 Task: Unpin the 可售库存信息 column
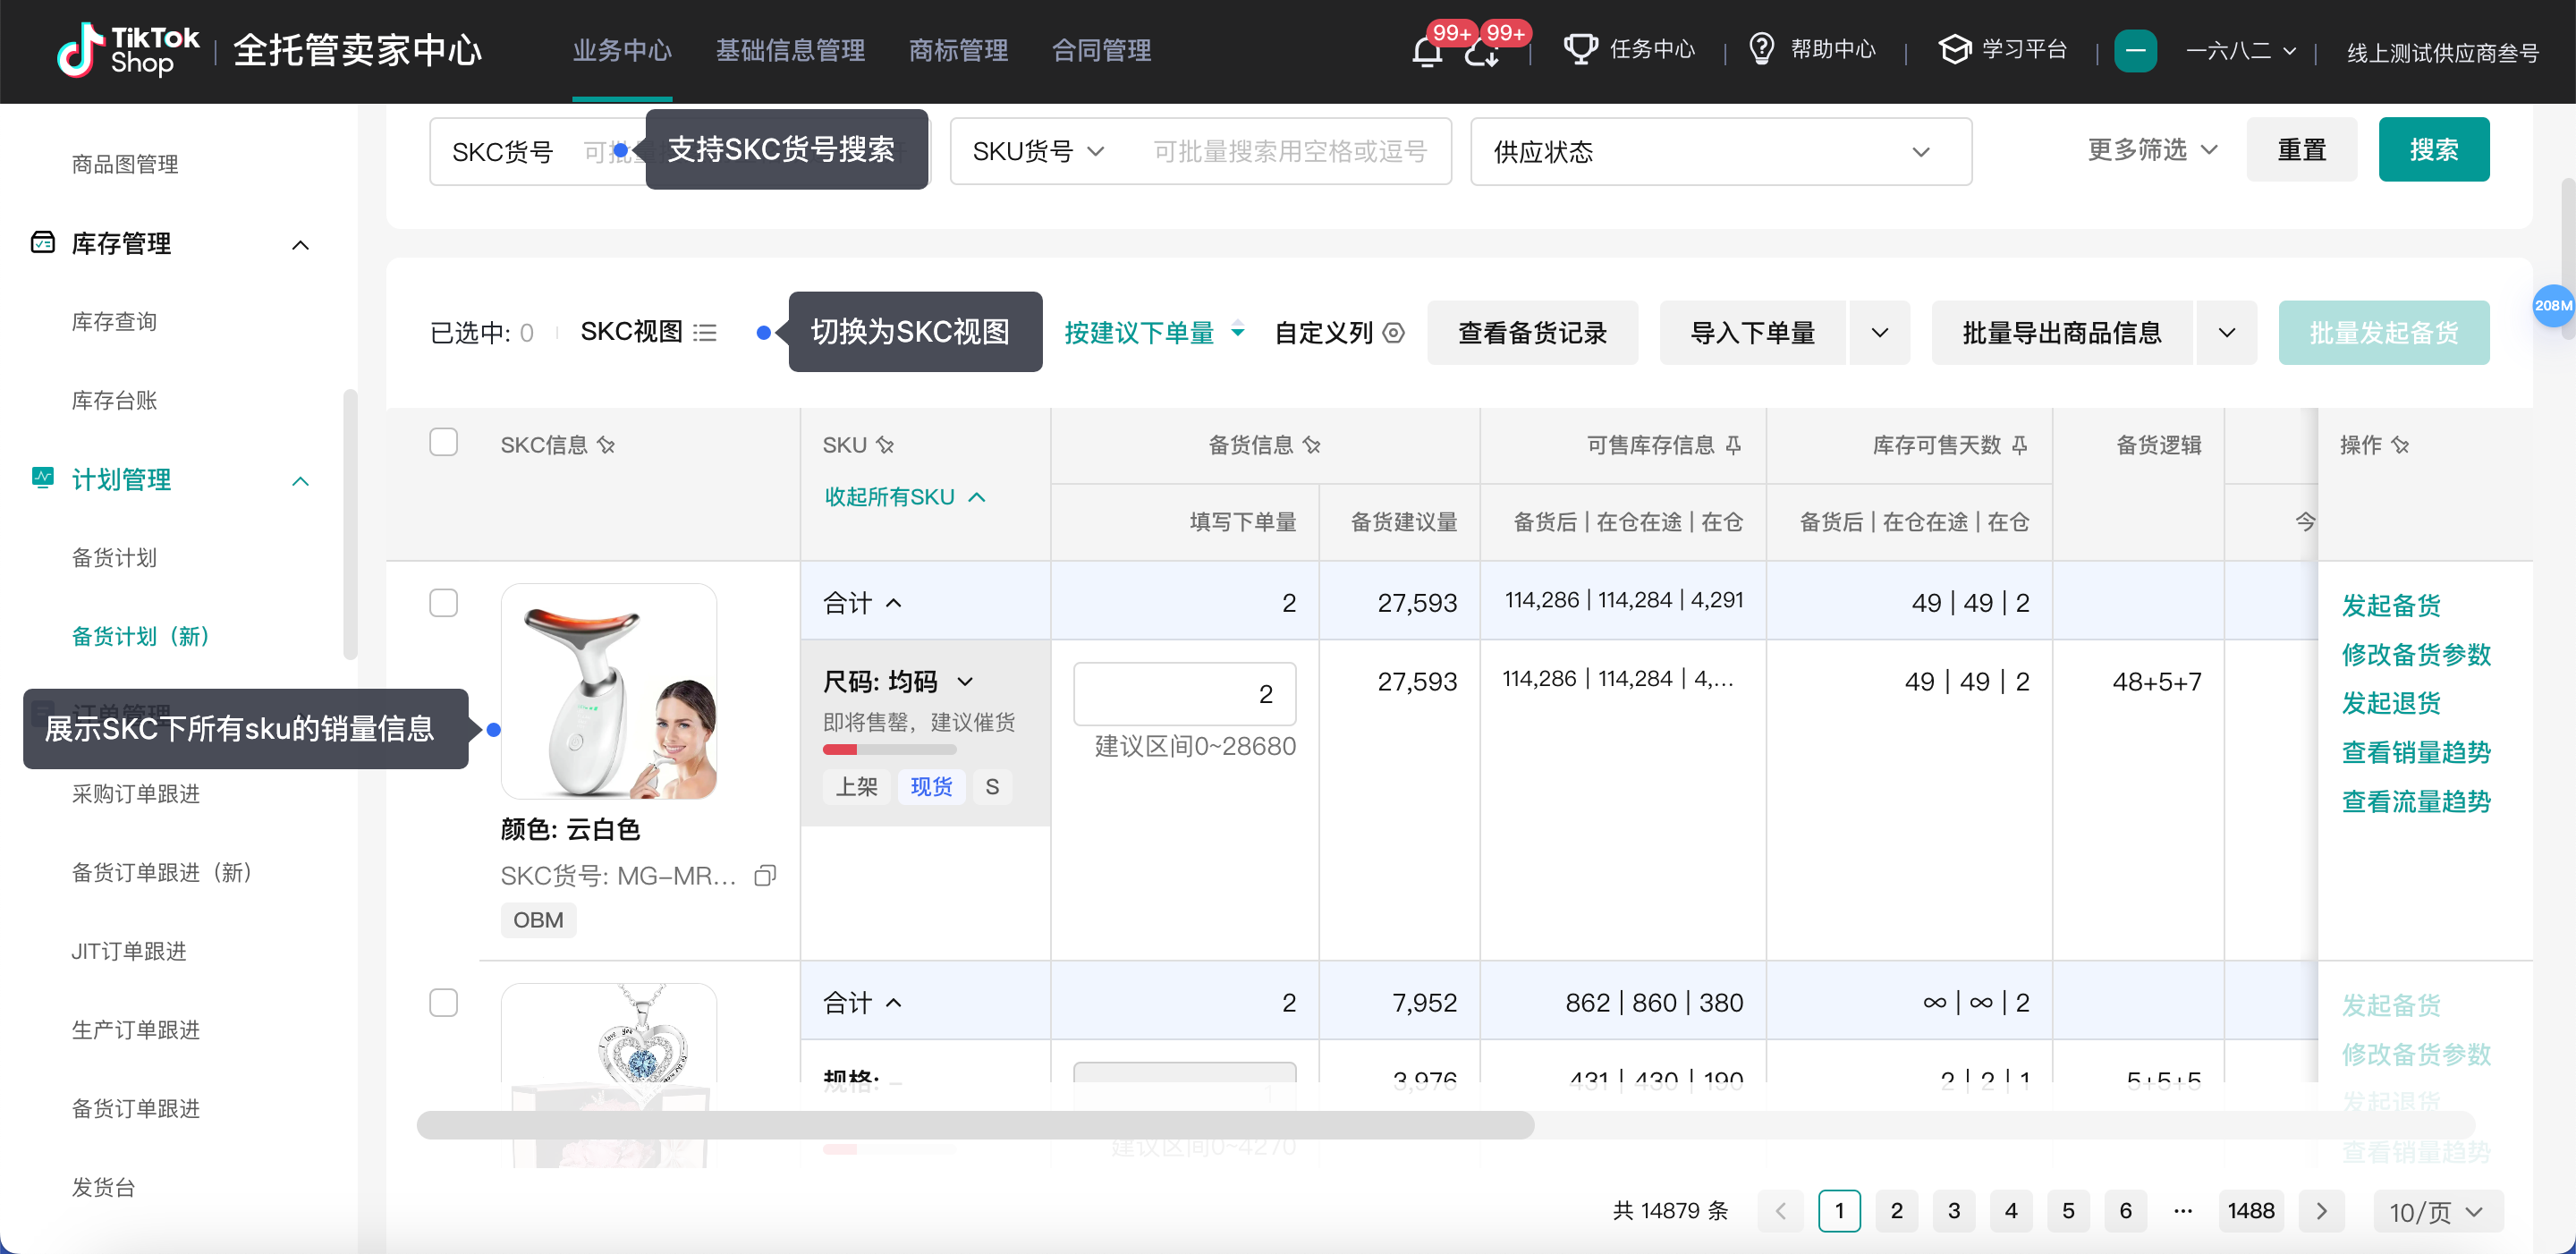[x=1733, y=445]
